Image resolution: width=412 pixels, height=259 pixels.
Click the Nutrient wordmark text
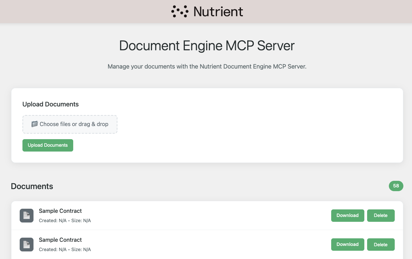click(218, 11)
